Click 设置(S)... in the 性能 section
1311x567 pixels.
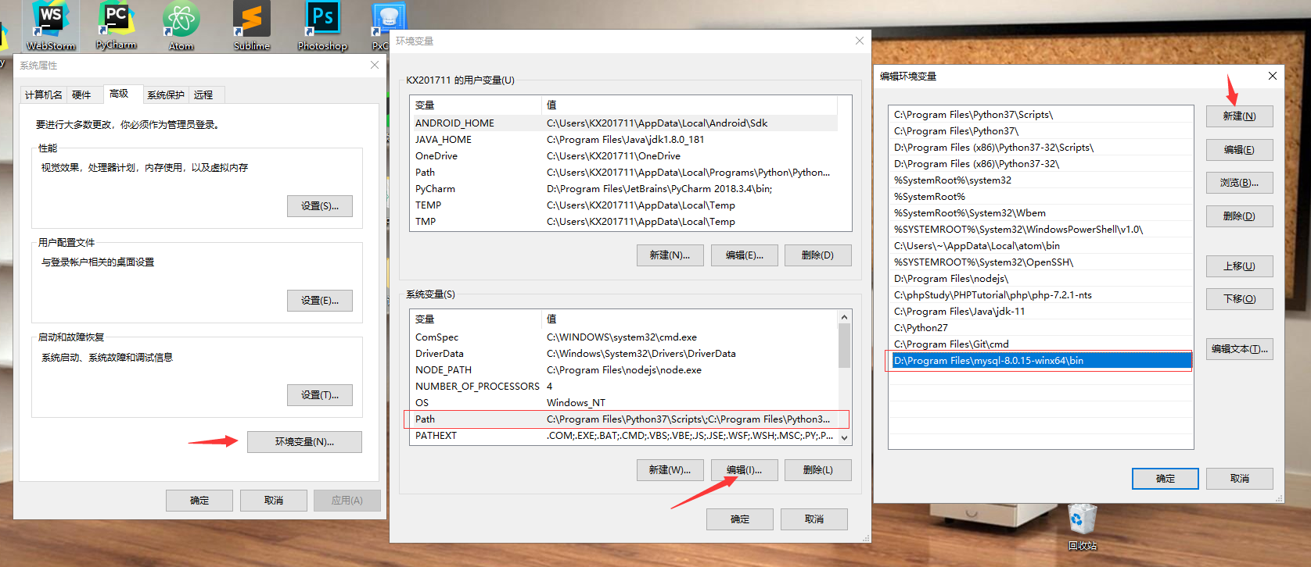(x=320, y=206)
